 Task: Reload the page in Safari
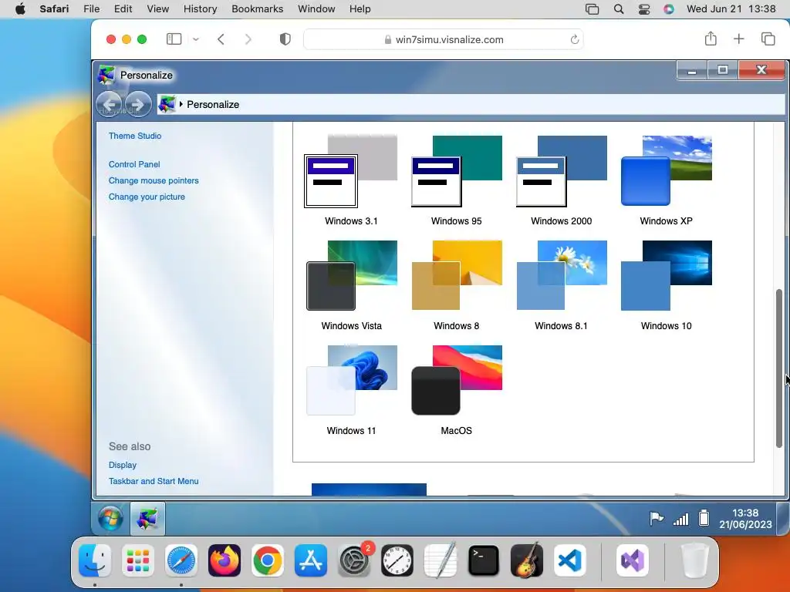574,39
